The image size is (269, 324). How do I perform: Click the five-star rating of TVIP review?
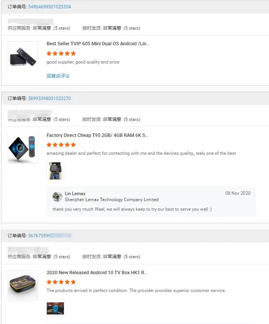61,54
